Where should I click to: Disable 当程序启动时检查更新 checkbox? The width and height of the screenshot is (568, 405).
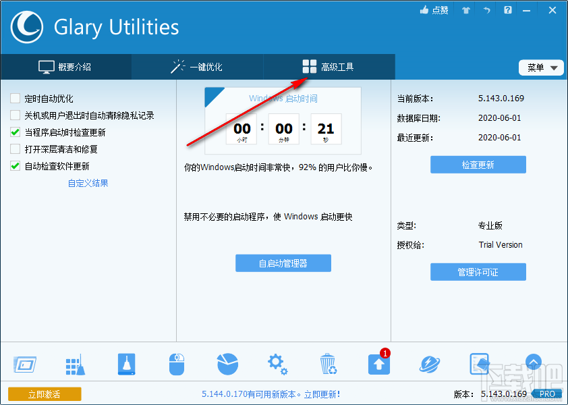(15, 132)
